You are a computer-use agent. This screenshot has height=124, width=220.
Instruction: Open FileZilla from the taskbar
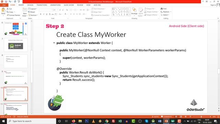tap(113, 121)
